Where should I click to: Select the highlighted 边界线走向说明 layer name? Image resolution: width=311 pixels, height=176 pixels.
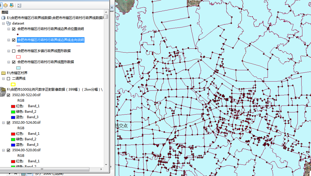coord(51,40)
